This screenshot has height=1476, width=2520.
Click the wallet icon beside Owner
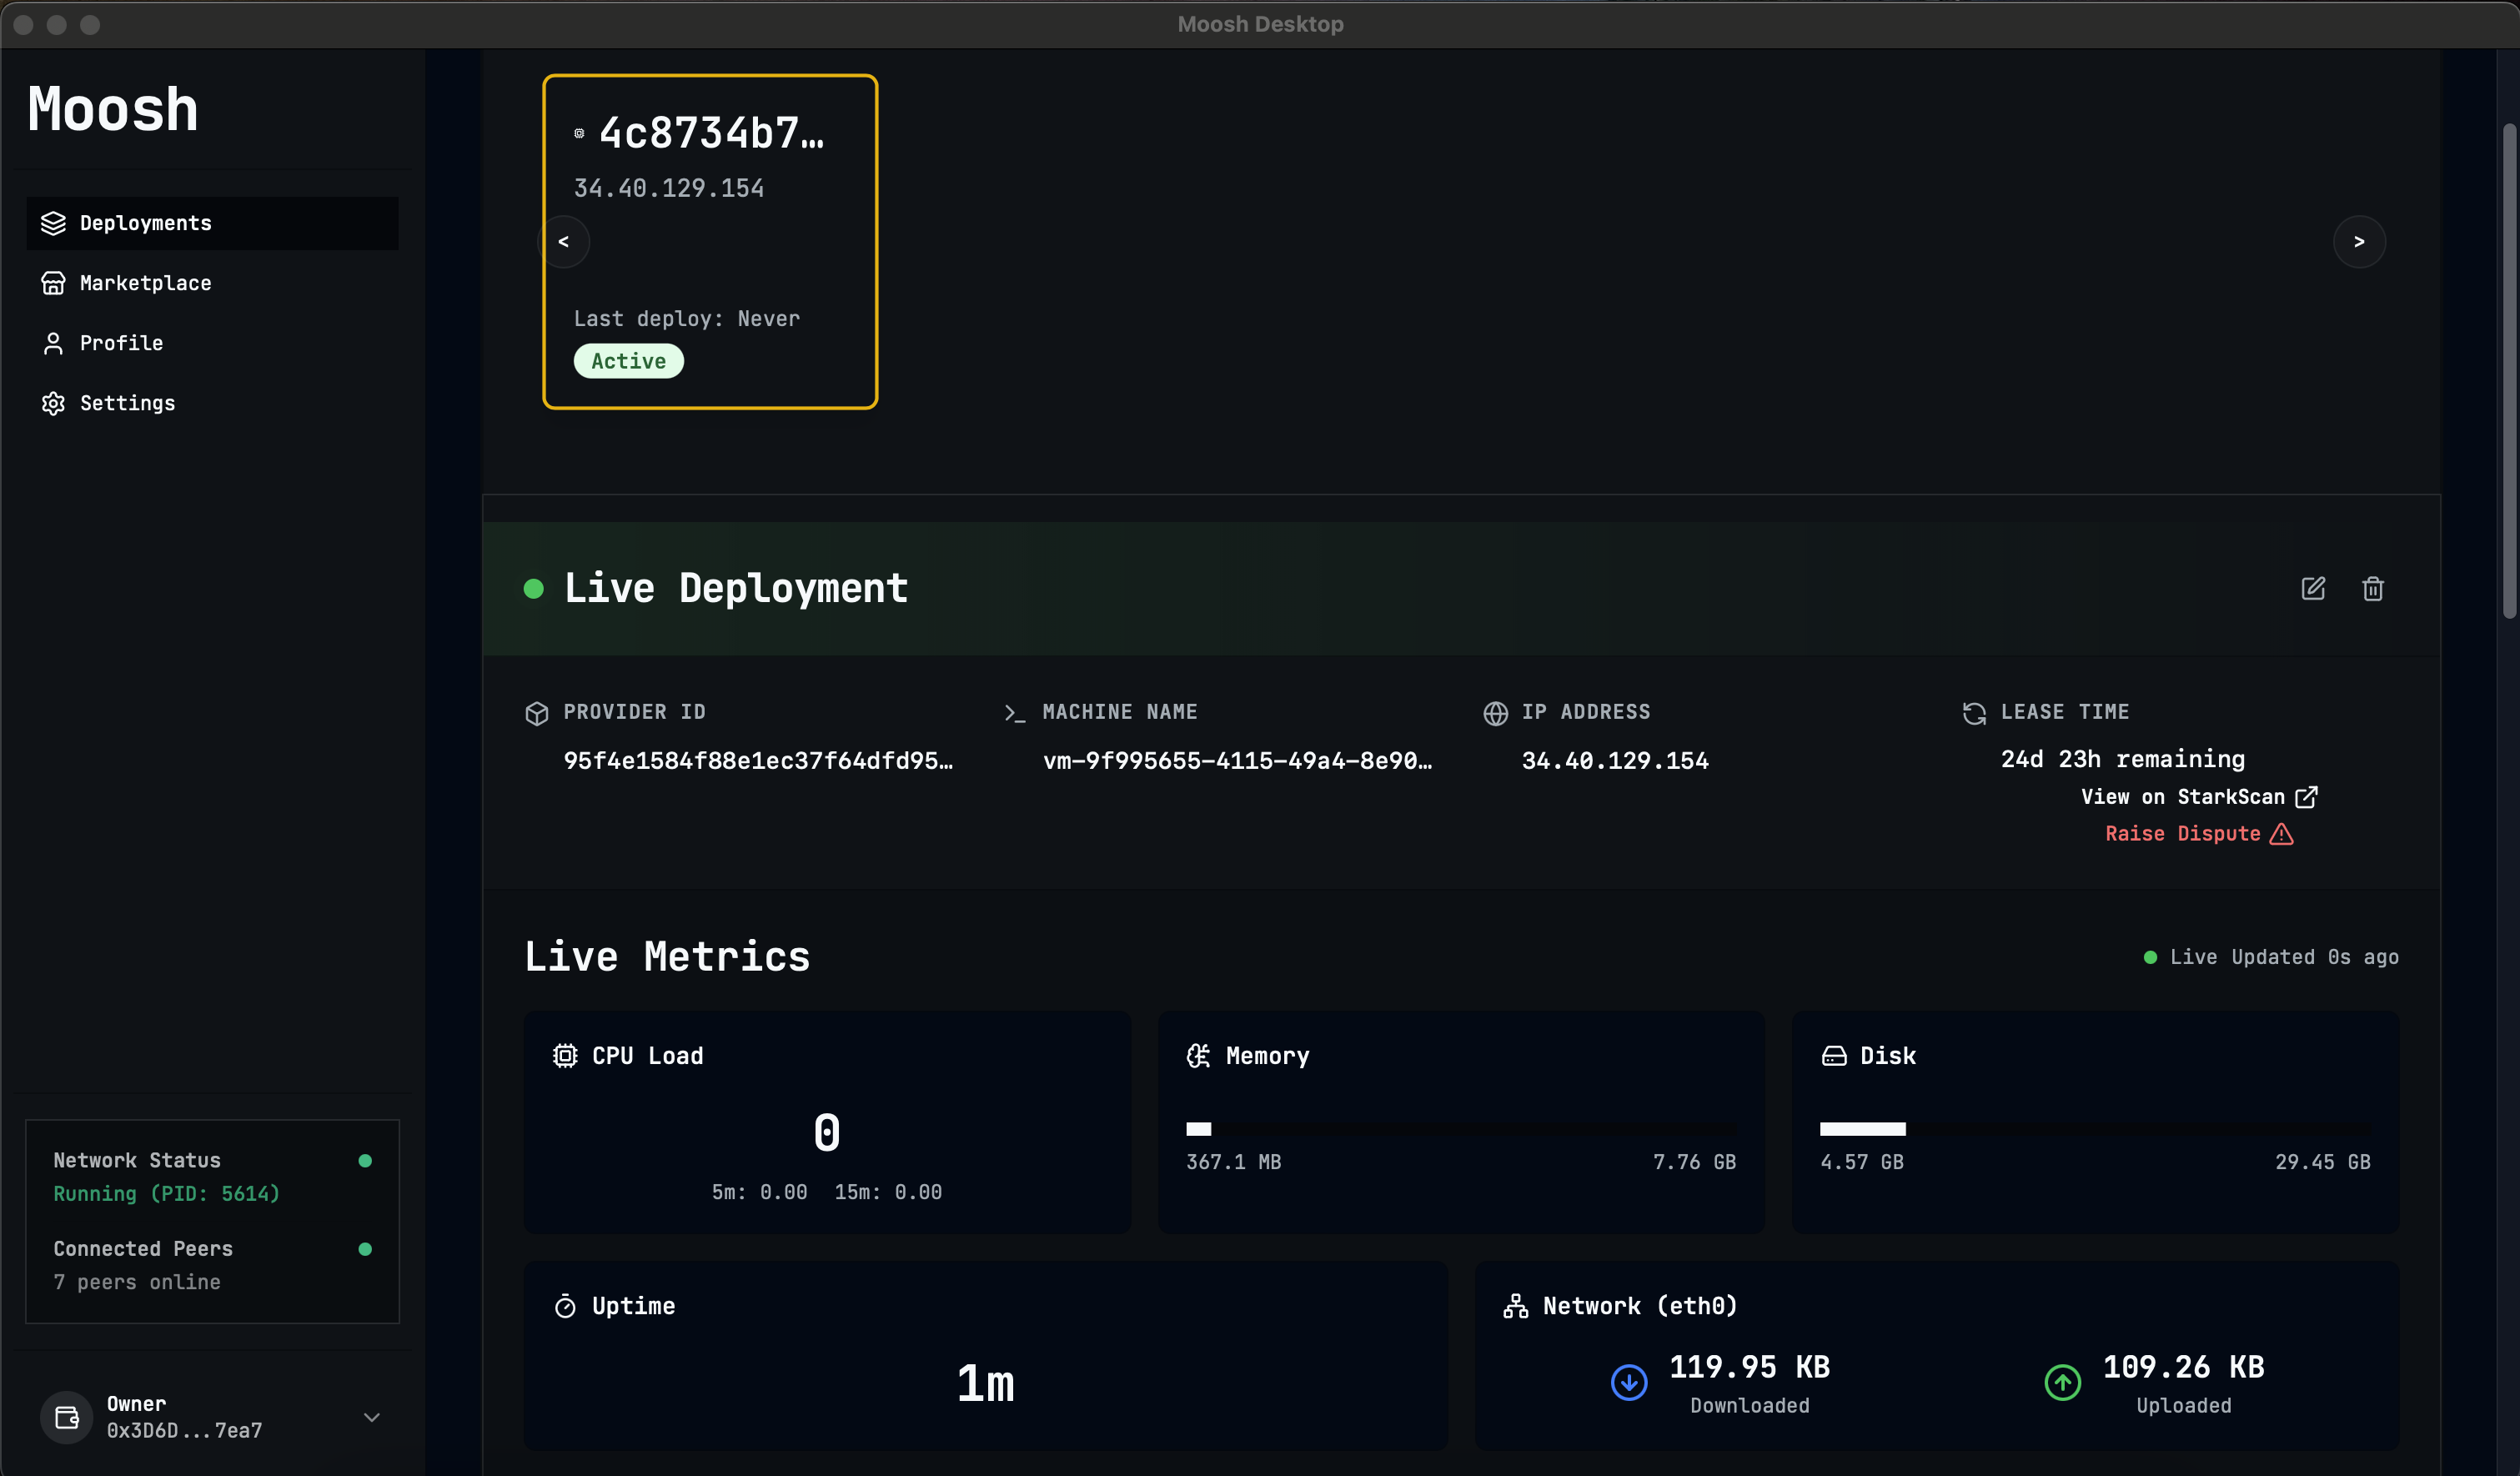click(x=66, y=1417)
